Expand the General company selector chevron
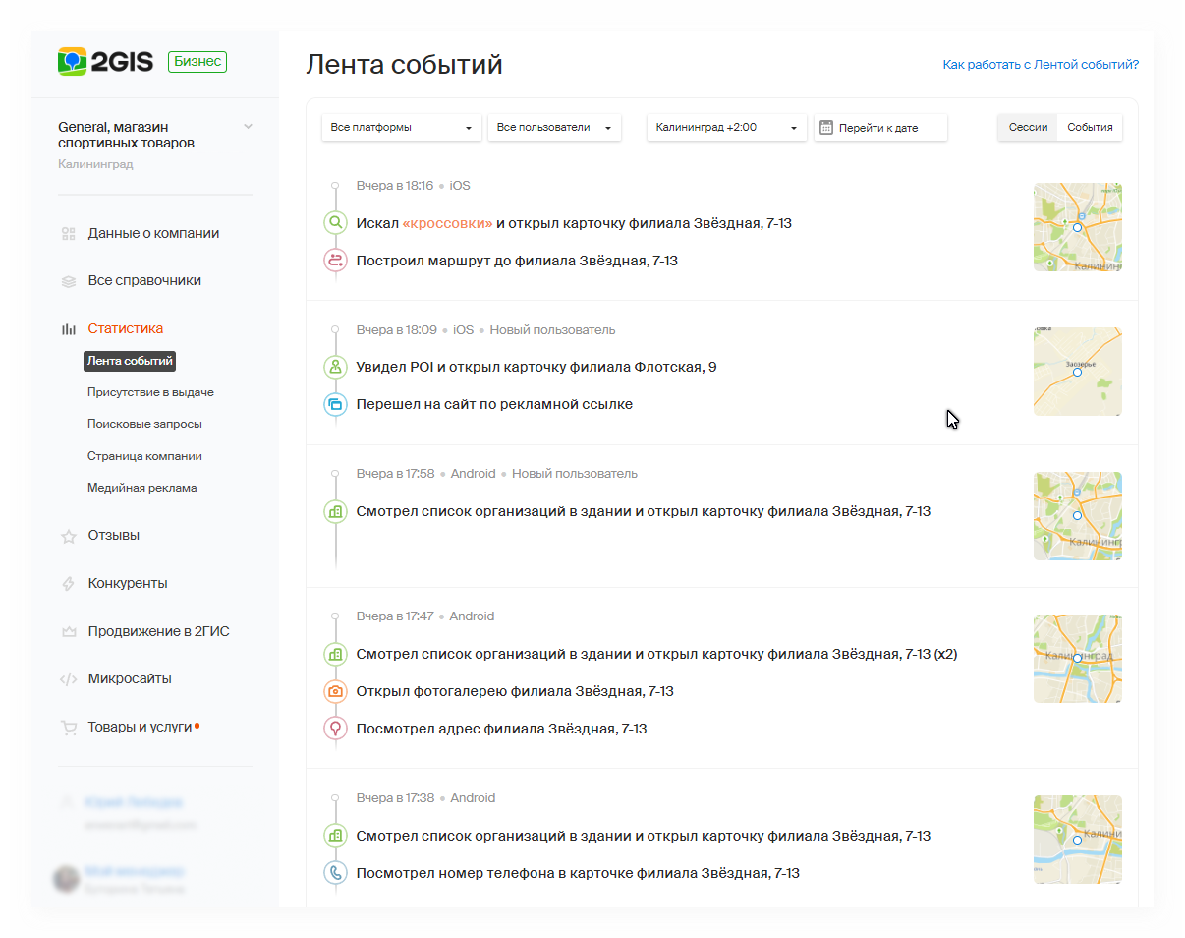The width and height of the screenshot is (1185, 938). tap(248, 126)
